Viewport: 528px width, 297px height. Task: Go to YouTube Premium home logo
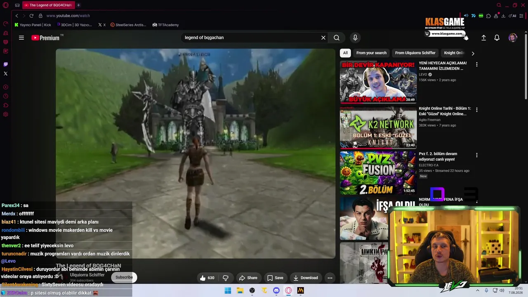[45, 38]
